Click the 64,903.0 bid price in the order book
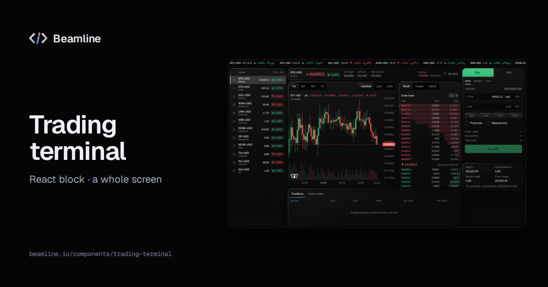Screen dimensions: 548x287 point(406,186)
